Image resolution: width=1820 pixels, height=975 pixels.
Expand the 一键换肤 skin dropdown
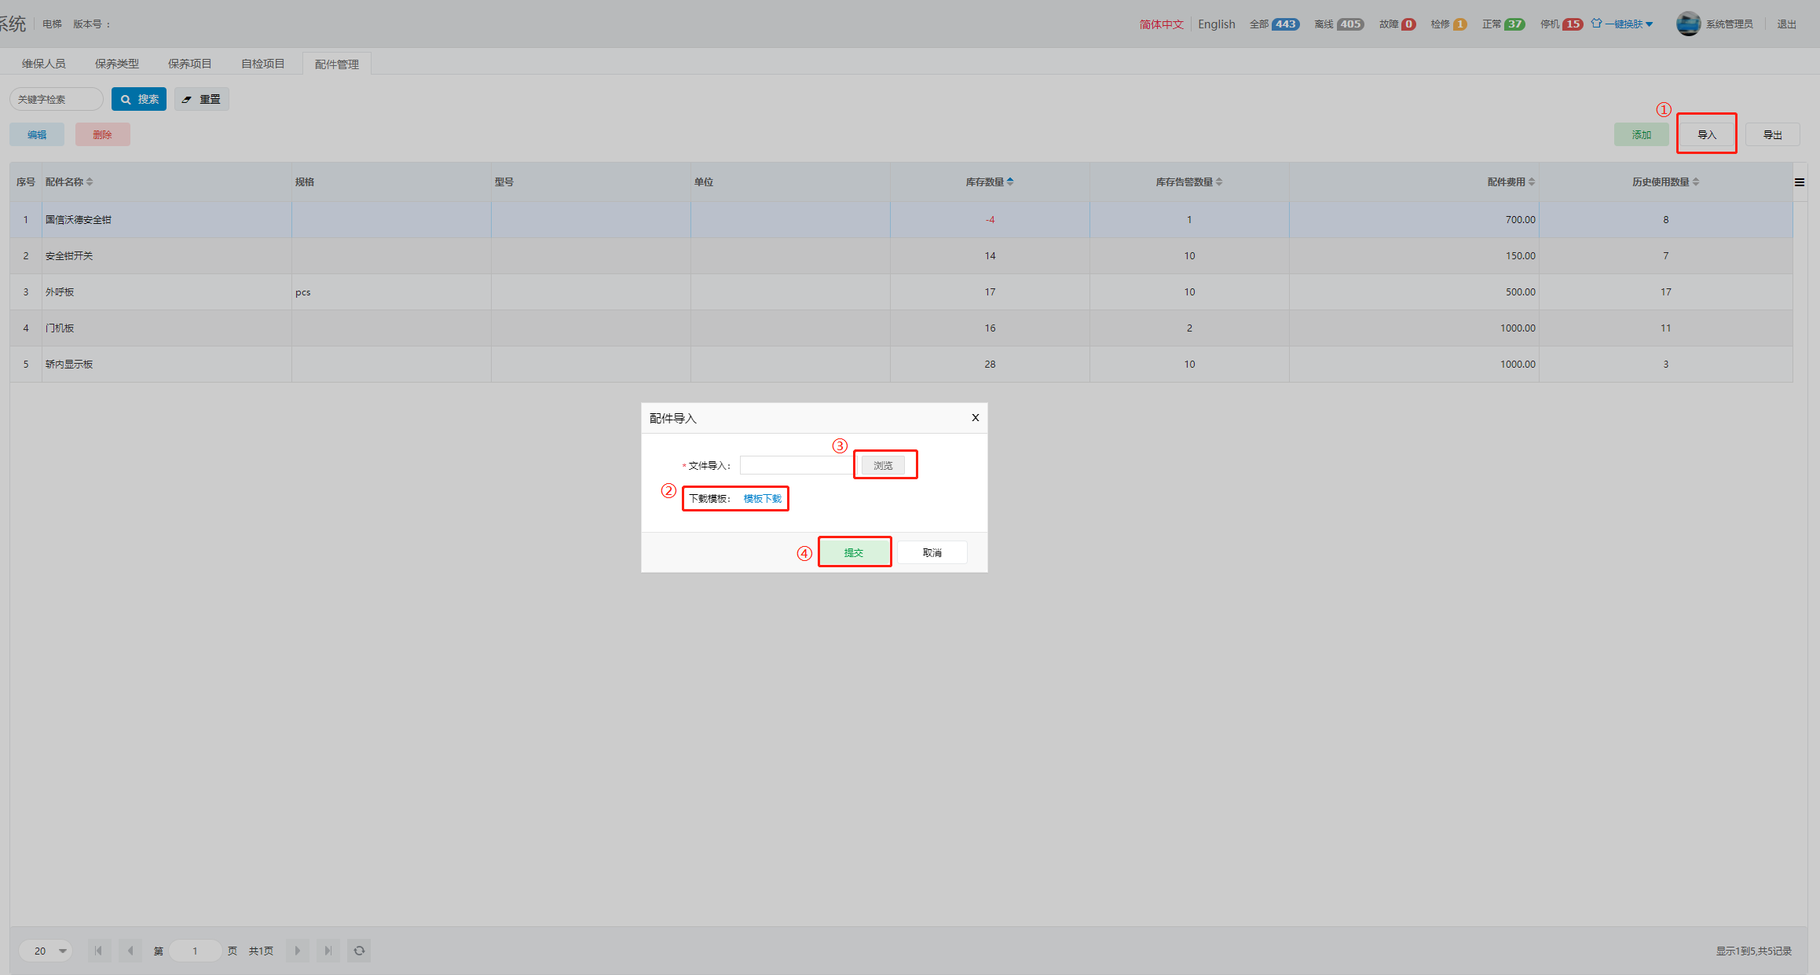pos(1626,24)
